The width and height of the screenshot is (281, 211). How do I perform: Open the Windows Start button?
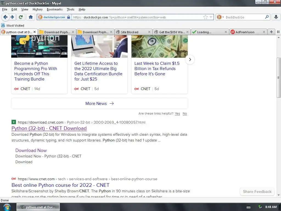pos(7,207)
